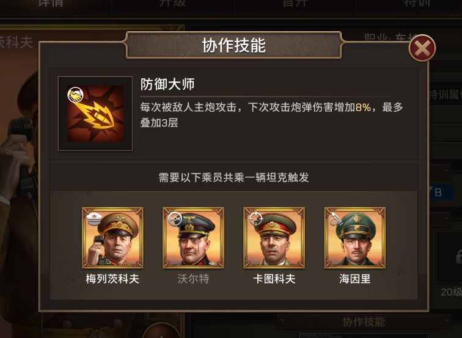Tap loader badge on 海因里 portrait

(336, 219)
